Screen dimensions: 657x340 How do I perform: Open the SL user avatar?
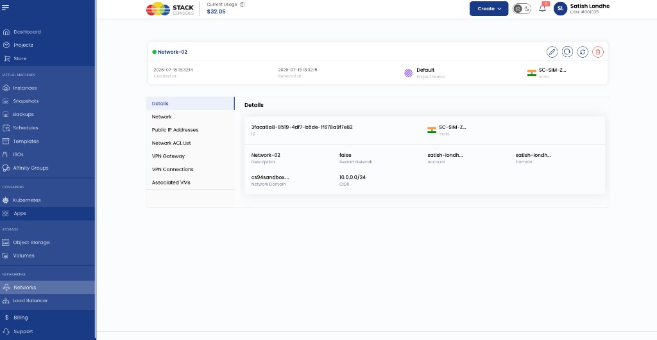point(560,9)
